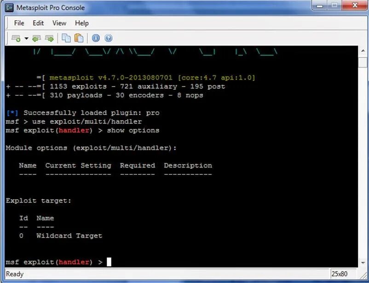
Task: Go to next console with green right arrow
Action: pyautogui.click(x=49, y=38)
